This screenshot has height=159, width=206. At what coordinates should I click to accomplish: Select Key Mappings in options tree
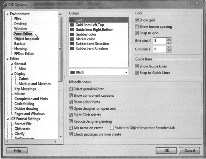coord(24,89)
